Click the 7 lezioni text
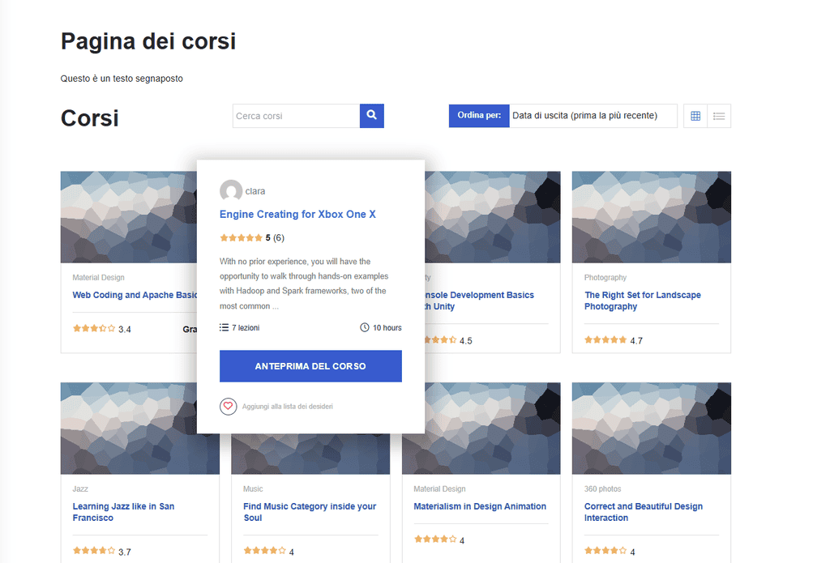 [x=246, y=327]
